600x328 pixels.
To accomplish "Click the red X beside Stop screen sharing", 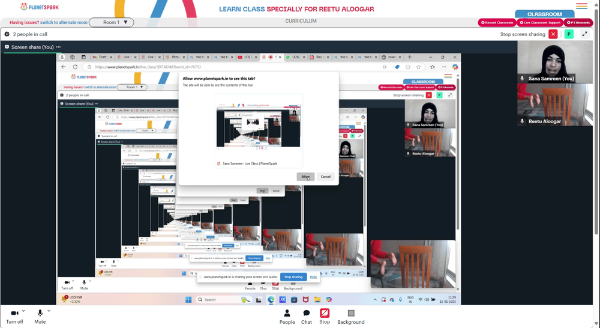I will point(553,34).
